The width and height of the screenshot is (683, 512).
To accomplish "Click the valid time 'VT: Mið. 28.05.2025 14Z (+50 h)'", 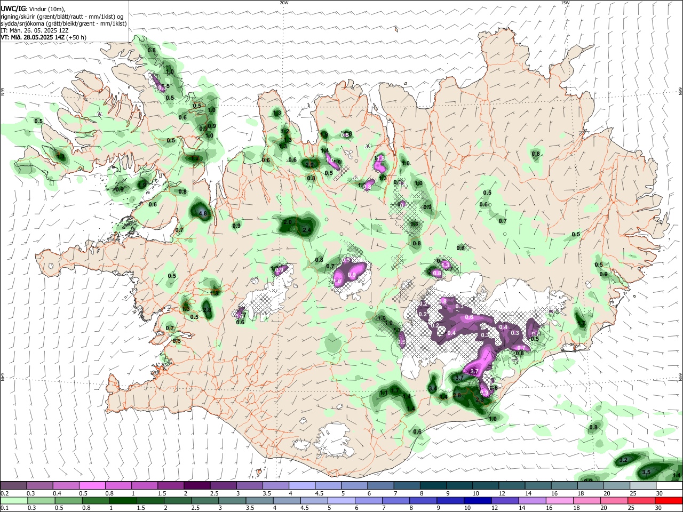I will pos(44,37).
